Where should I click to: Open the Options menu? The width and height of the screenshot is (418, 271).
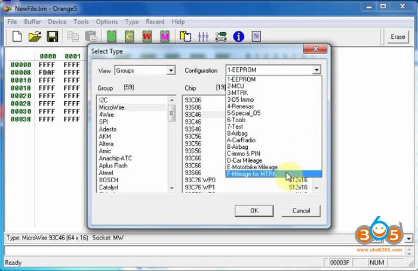(x=107, y=22)
